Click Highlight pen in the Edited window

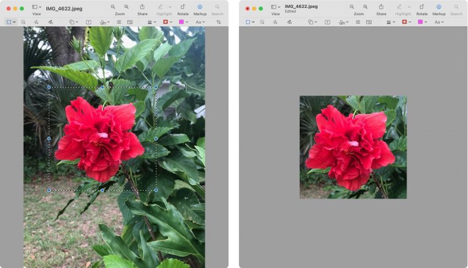[x=399, y=7]
